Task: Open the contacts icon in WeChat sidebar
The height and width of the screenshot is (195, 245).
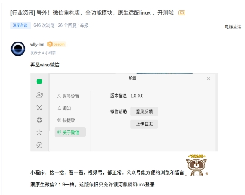Action: [x=39, y=94]
